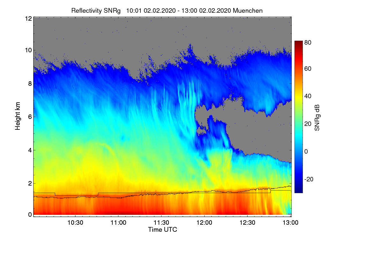This screenshot has width=383, height=255.
Task: Click the height axis value 0
Action: point(29,215)
